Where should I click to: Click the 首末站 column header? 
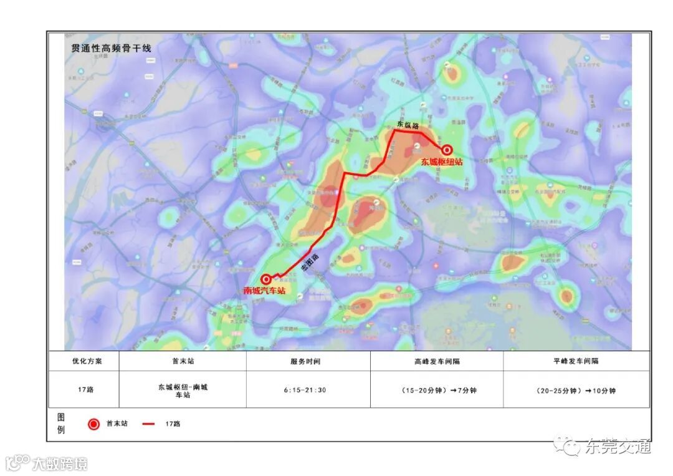tap(183, 361)
